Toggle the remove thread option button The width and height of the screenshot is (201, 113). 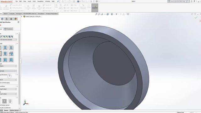tap(10, 101)
